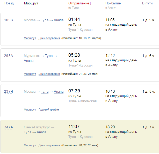Show Маршрут for train 237Ч

click(x=30, y=109)
